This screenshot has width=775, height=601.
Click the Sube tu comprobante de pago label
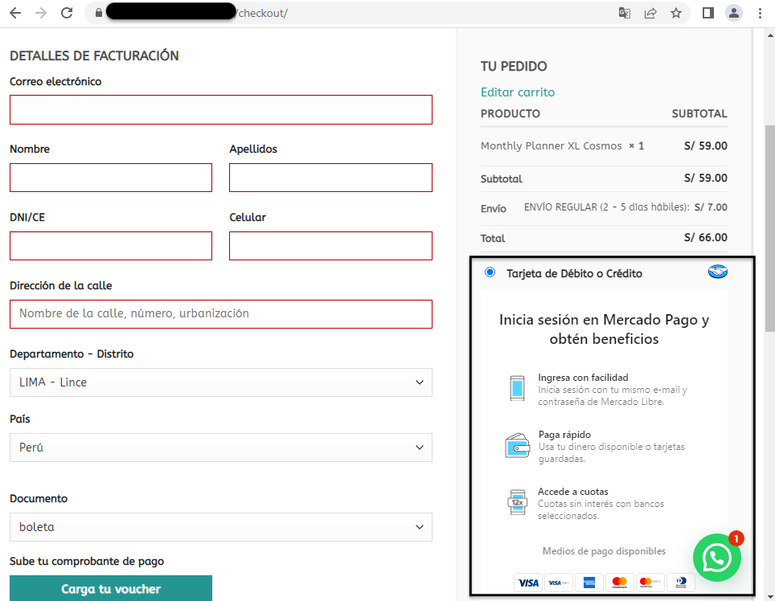pos(87,561)
